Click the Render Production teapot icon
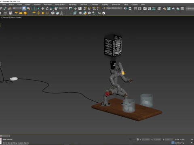 173,8
